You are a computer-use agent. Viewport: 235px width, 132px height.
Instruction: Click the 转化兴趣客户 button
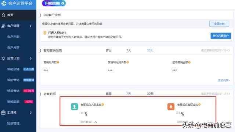point(221,36)
